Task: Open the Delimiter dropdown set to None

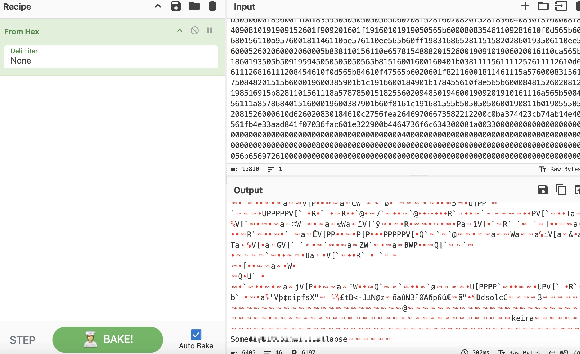Action: pyautogui.click(x=111, y=57)
